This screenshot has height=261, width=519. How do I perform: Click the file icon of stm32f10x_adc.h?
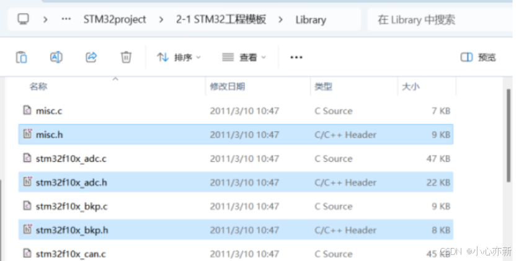[27, 181]
